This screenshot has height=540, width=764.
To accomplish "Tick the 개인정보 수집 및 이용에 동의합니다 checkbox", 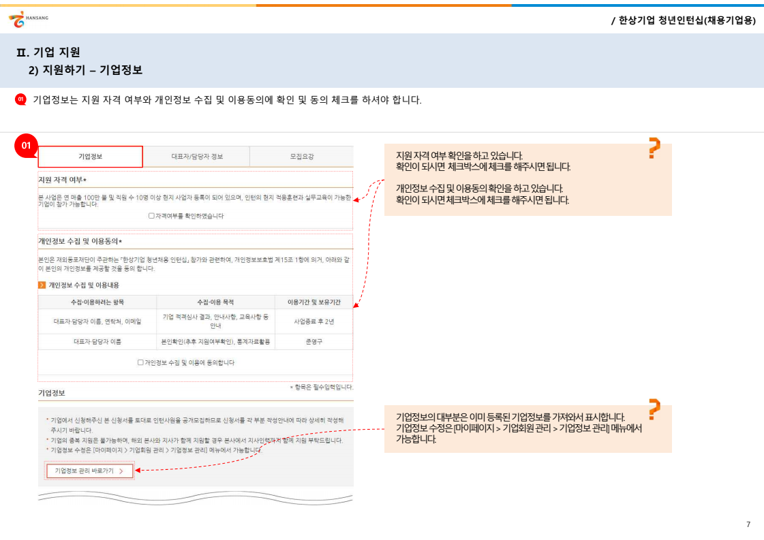I will [140, 363].
